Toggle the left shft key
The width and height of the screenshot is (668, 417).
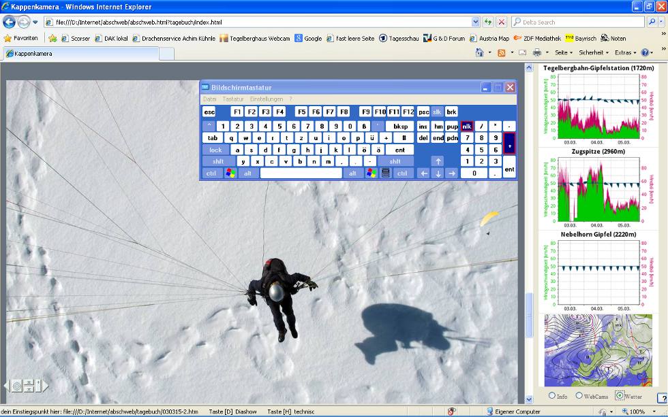pyautogui.click(x=218, y=161)
